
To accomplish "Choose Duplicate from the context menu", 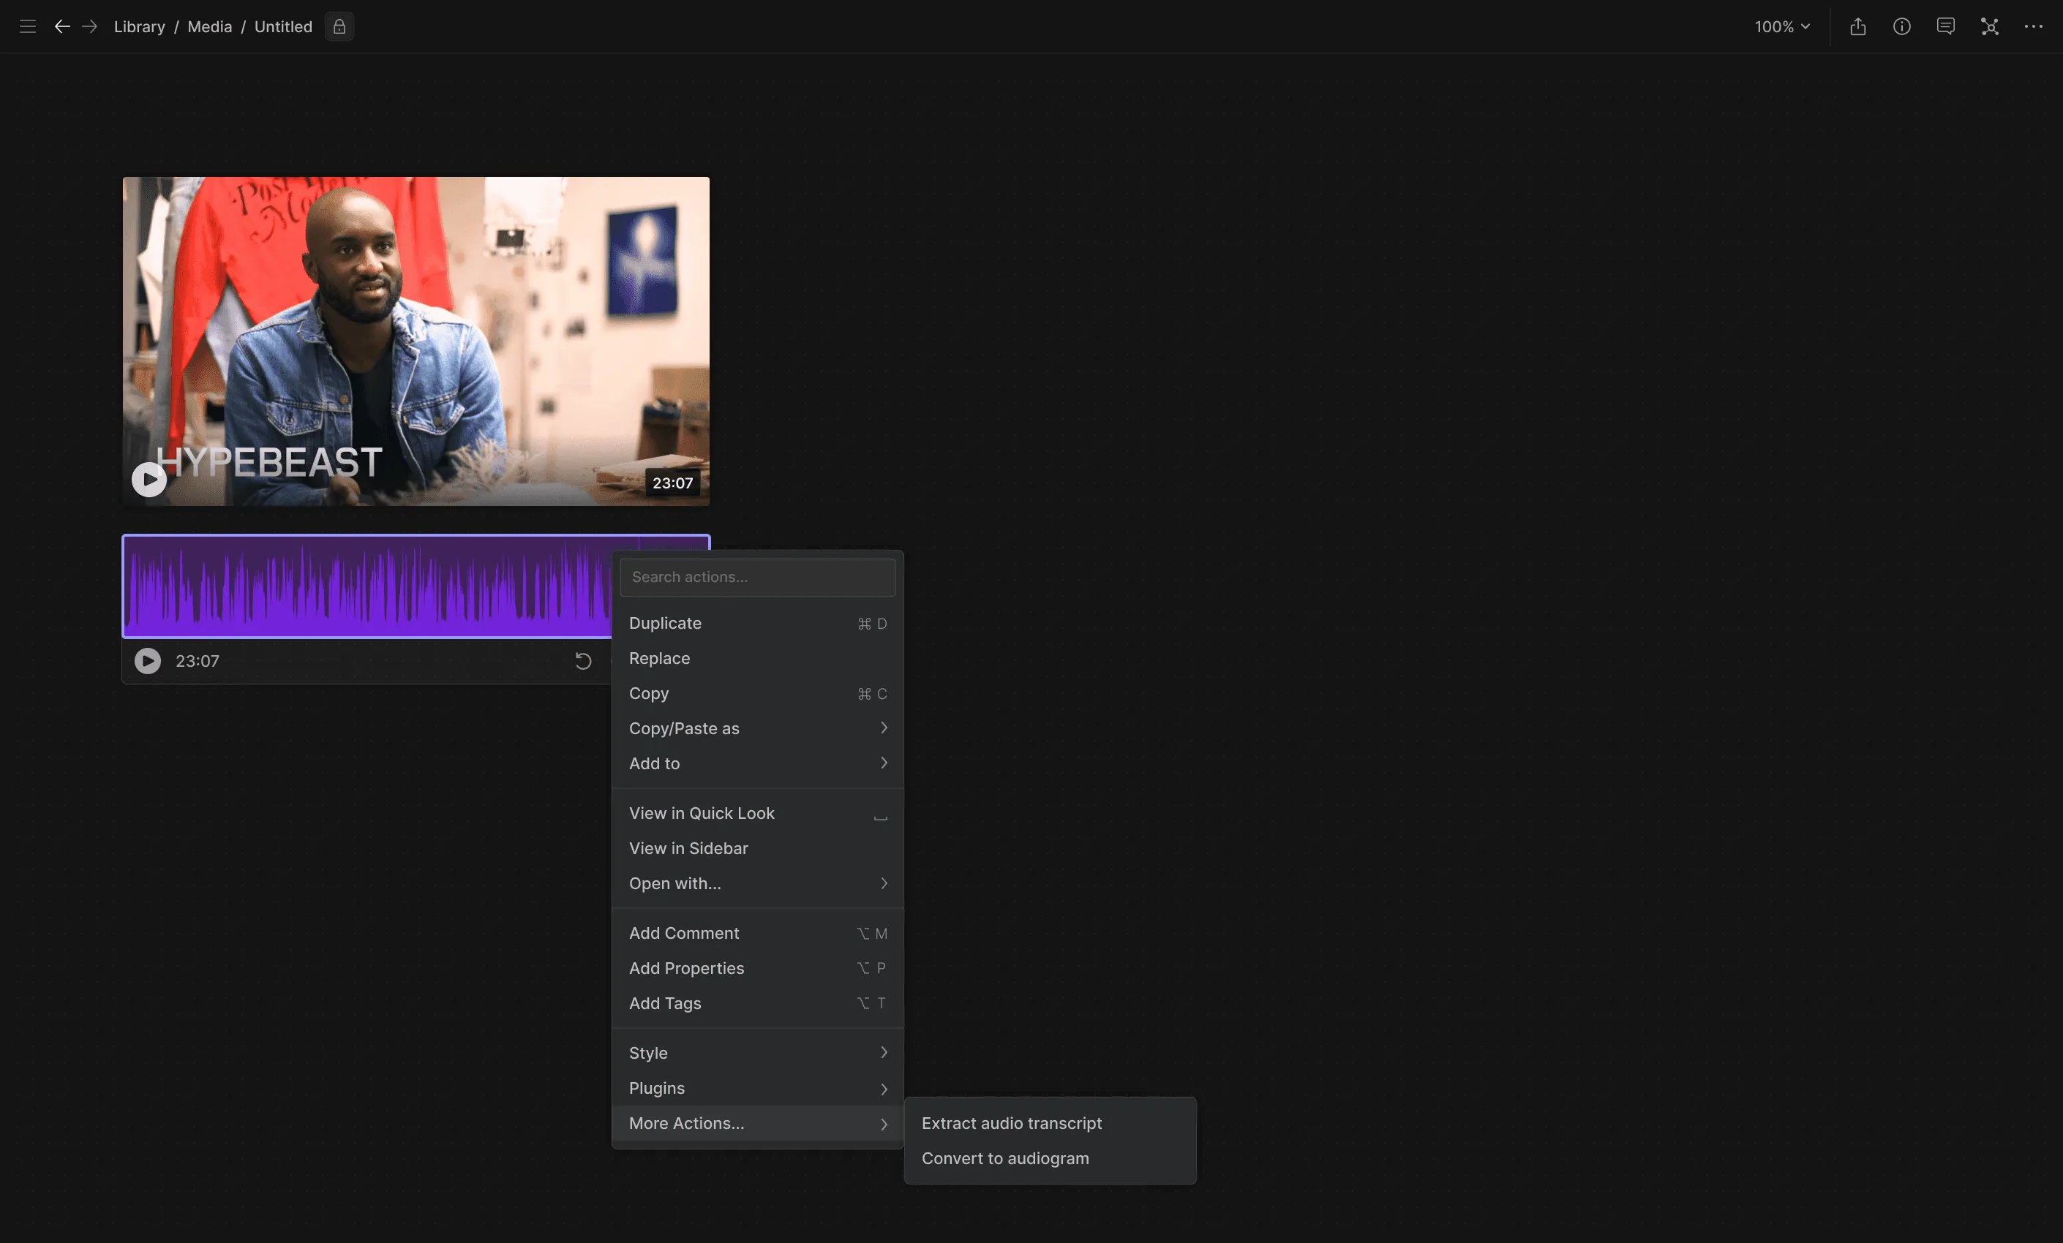I will click(757, 624).
